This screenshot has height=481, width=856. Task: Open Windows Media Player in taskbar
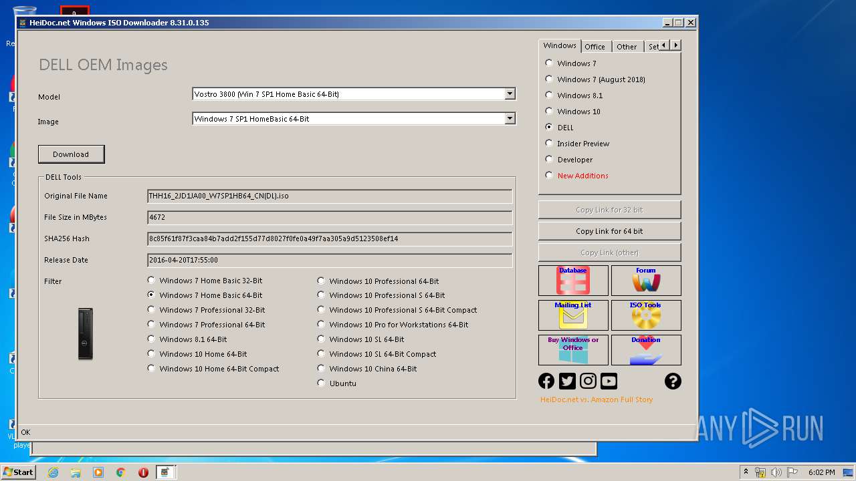[98, 472]
